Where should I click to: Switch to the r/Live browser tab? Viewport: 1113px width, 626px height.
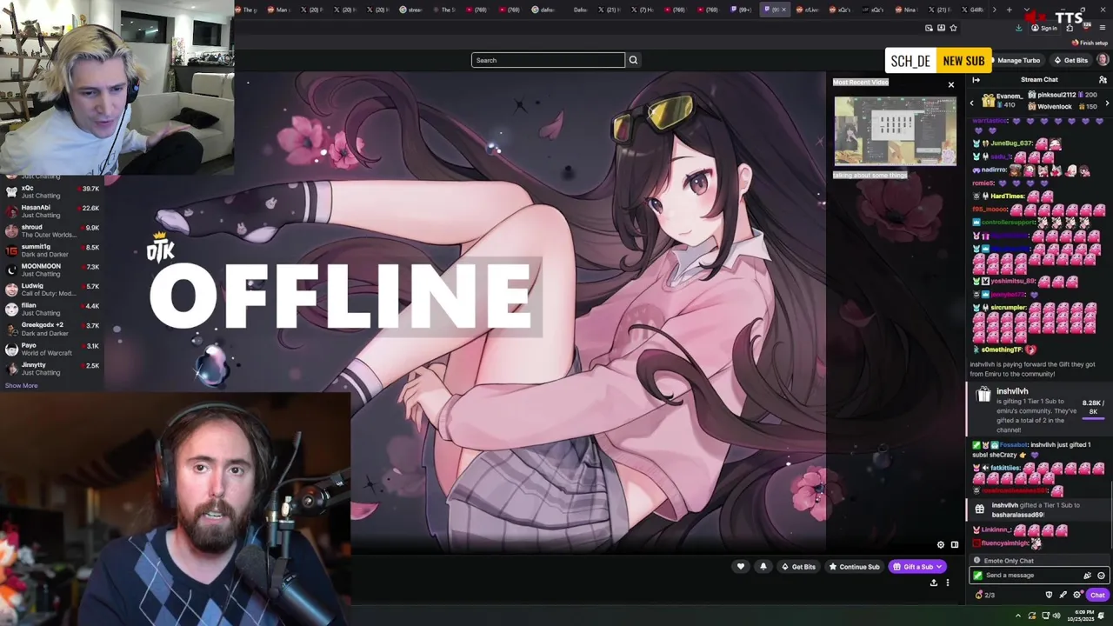point(808,10)
